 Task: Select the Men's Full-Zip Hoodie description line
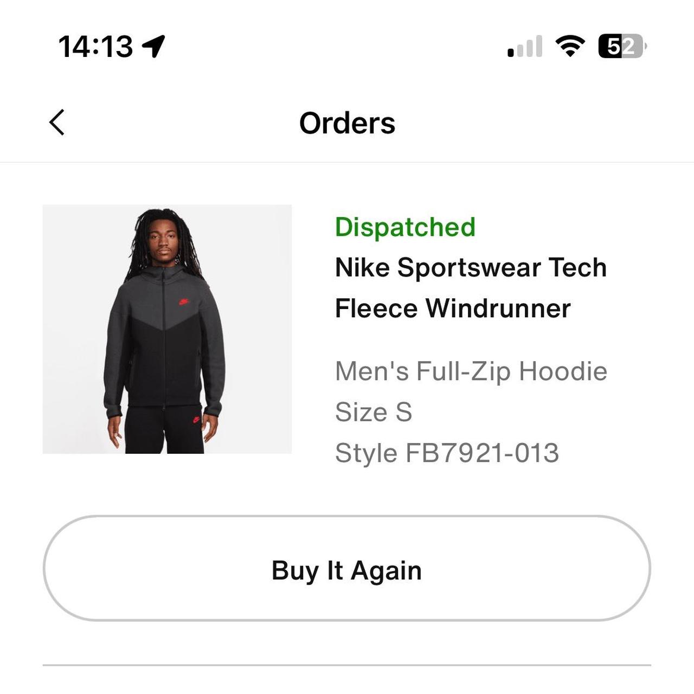click(x=472, y=371)
